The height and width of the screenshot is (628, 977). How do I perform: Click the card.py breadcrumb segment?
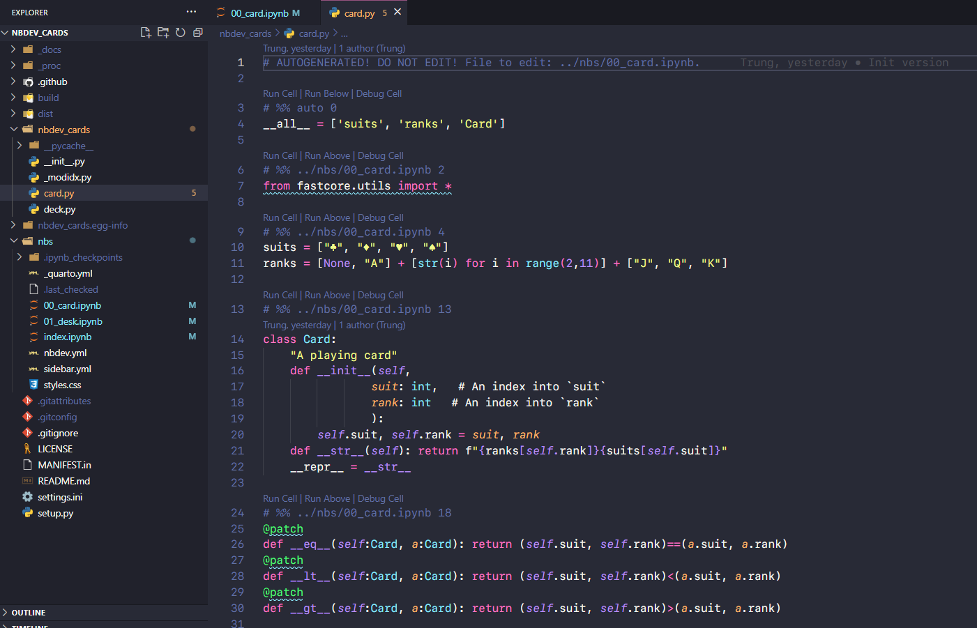point(314,33)
